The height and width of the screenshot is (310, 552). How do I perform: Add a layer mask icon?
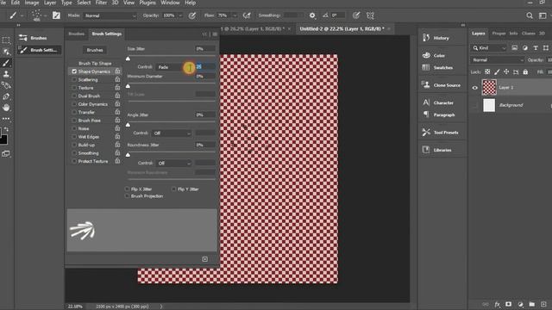(x=508, y=304)
